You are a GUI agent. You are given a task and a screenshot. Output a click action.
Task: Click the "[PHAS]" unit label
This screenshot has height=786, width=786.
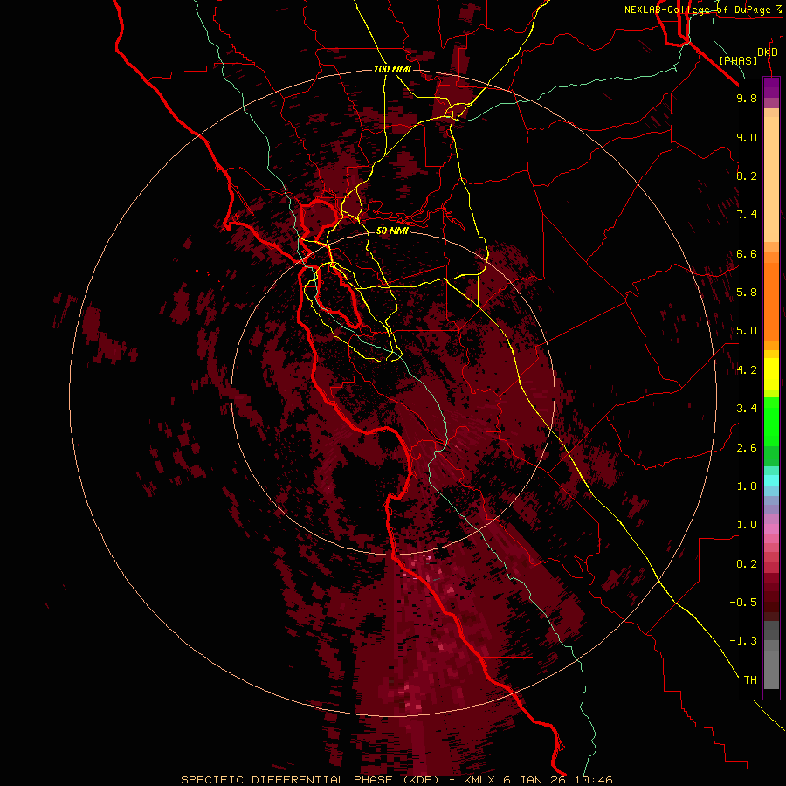click(738, 61)
